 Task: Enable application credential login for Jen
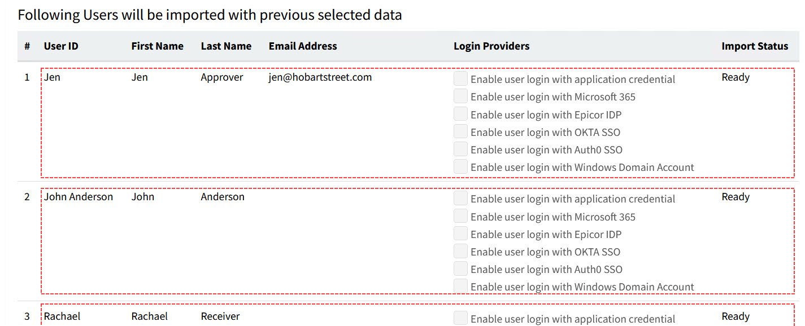460,78
